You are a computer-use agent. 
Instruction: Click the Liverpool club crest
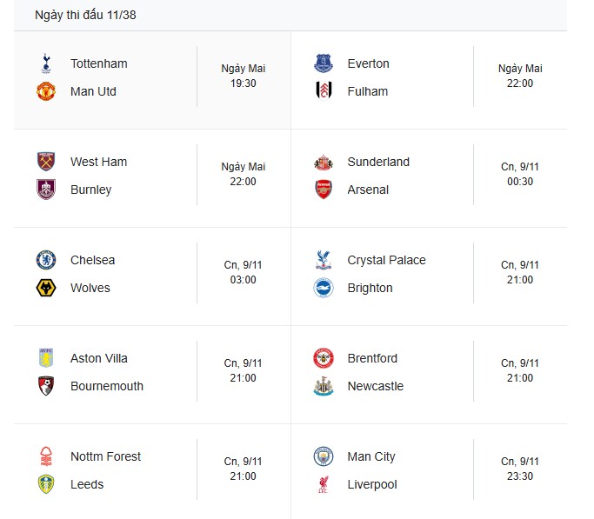tap(324, 484)
